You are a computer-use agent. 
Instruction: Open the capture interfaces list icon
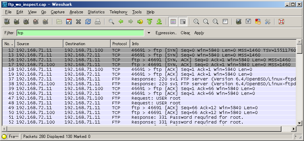pos(7,22)
